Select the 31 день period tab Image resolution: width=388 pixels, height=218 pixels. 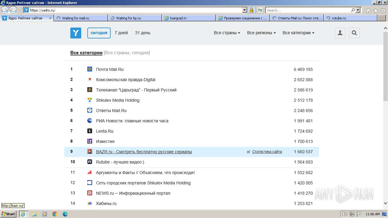[x=143, y=33]
